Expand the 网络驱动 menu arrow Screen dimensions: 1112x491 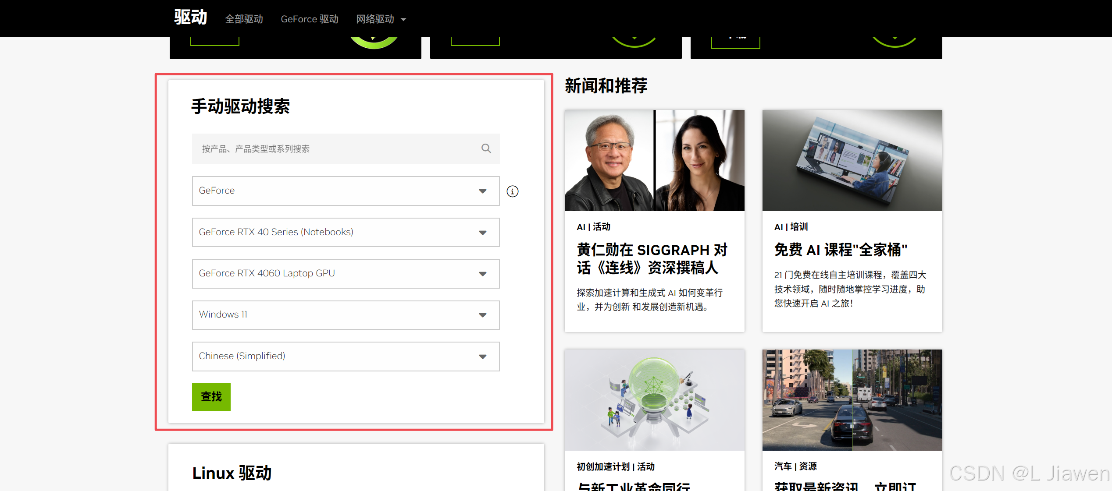pos(403,20)
